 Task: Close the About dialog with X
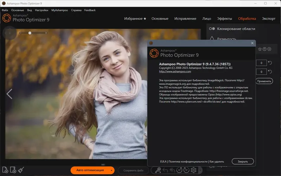click(x=252, y=43)
